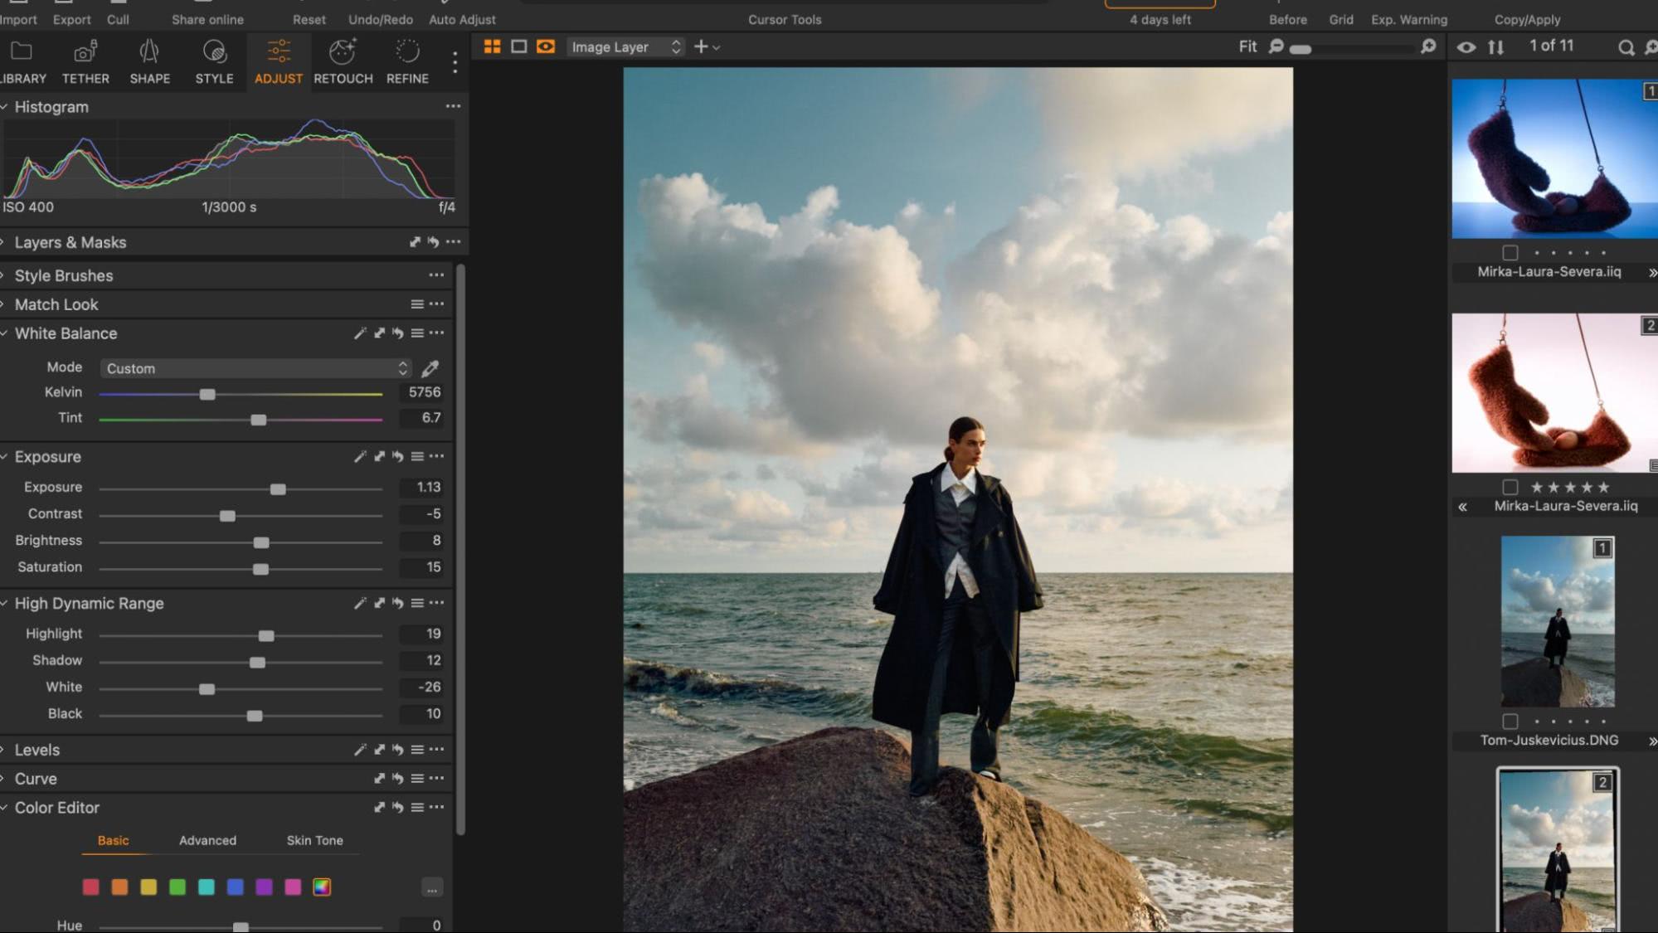Switch to the Advanced tab in Color Editor

pyautogui.click(x=207, y=840)
